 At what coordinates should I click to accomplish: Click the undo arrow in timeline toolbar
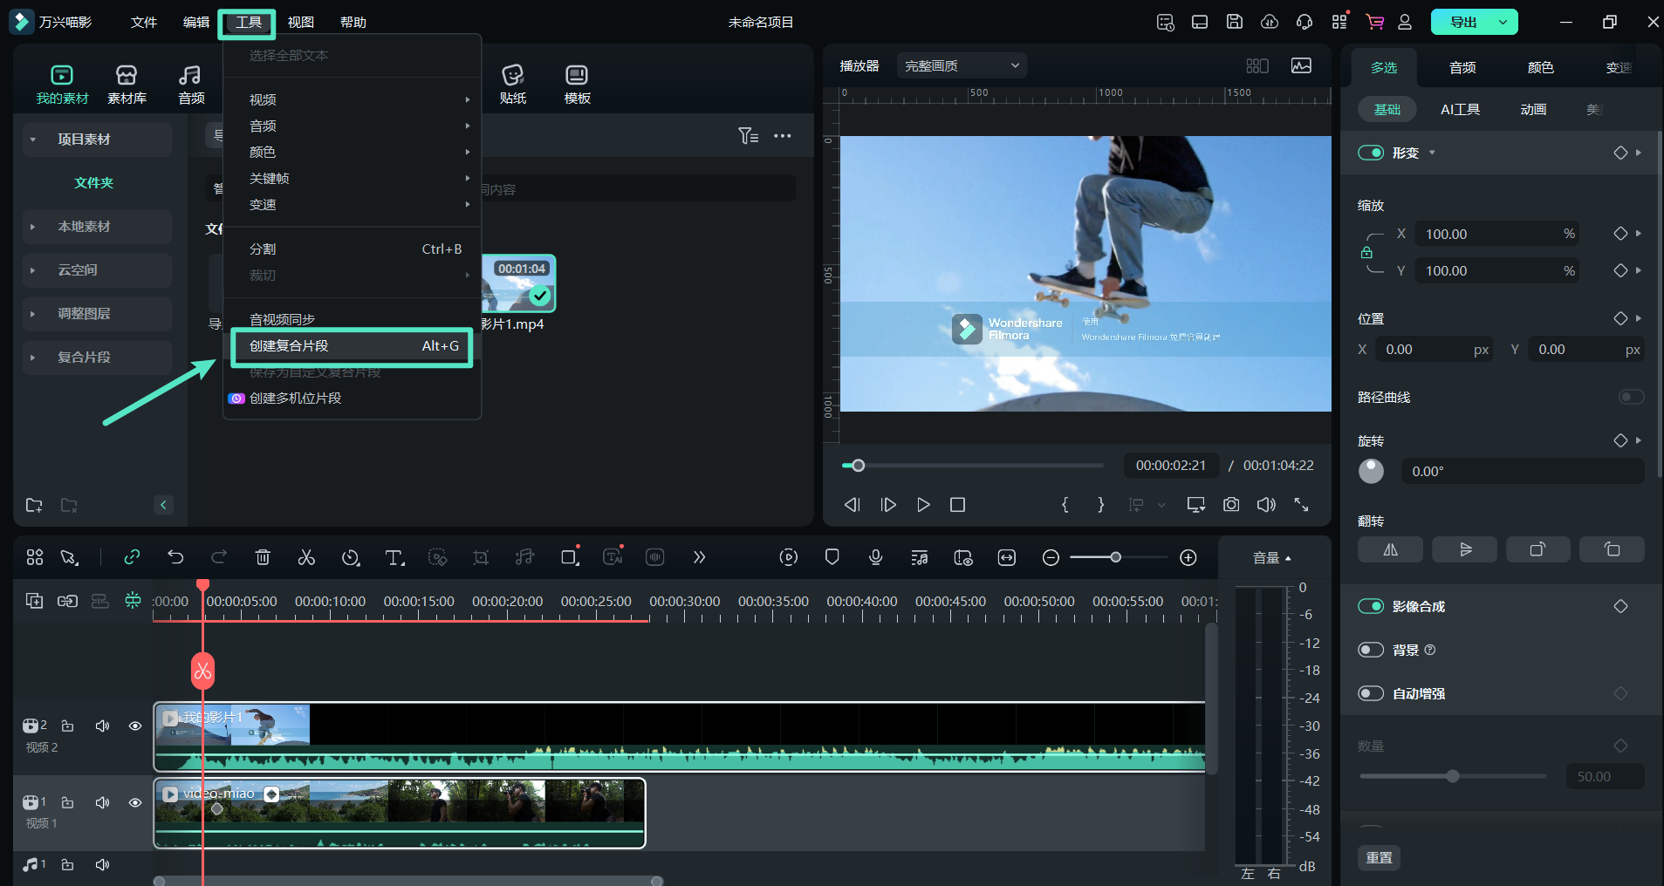[175, 557]
